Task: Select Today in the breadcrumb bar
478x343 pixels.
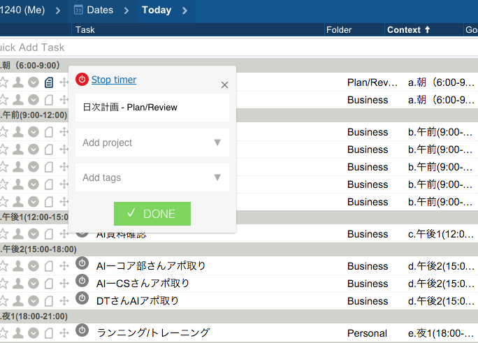Action: [156, 10]
